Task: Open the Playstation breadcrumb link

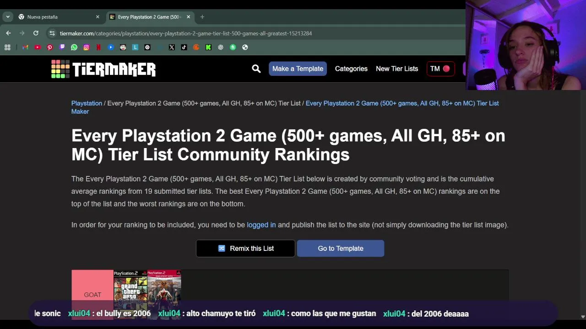Action: (87, 103)
